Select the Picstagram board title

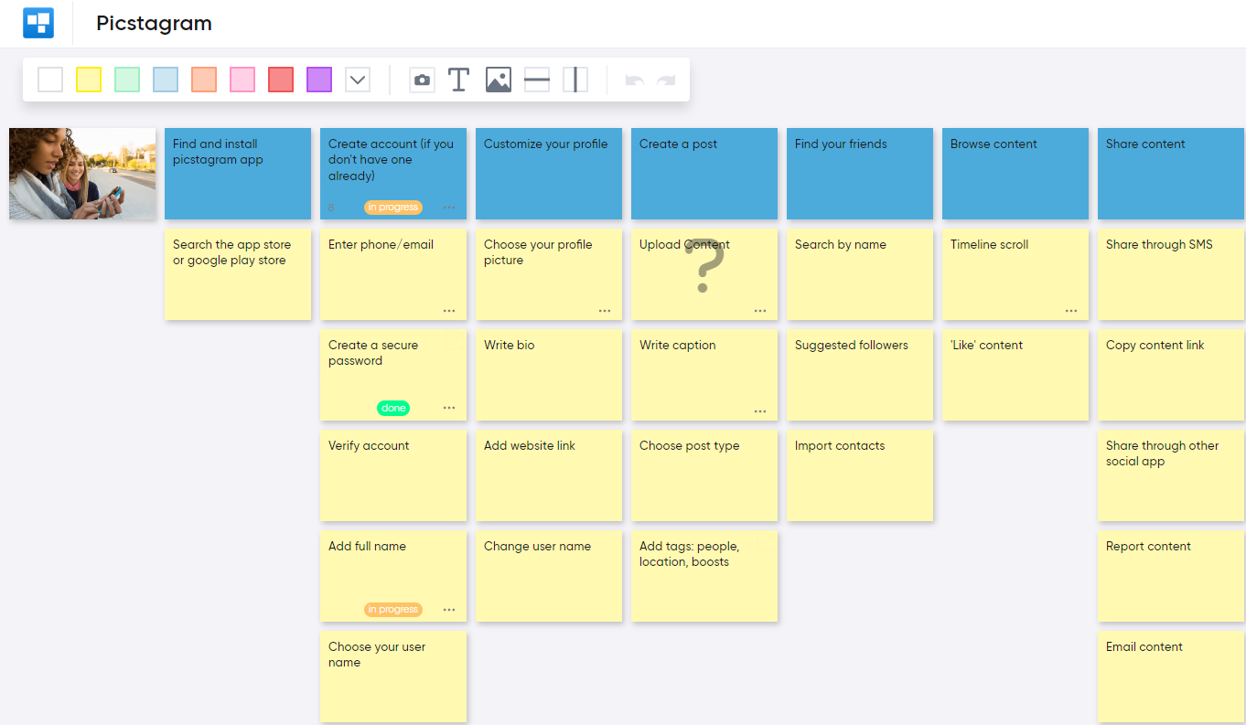coord(154,24)
